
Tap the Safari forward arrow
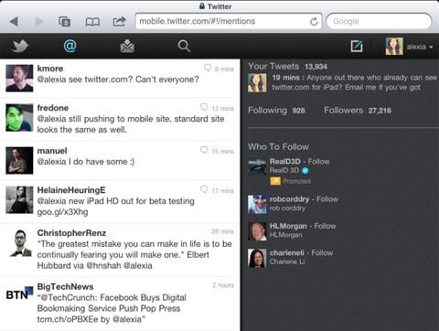(39, 22)
